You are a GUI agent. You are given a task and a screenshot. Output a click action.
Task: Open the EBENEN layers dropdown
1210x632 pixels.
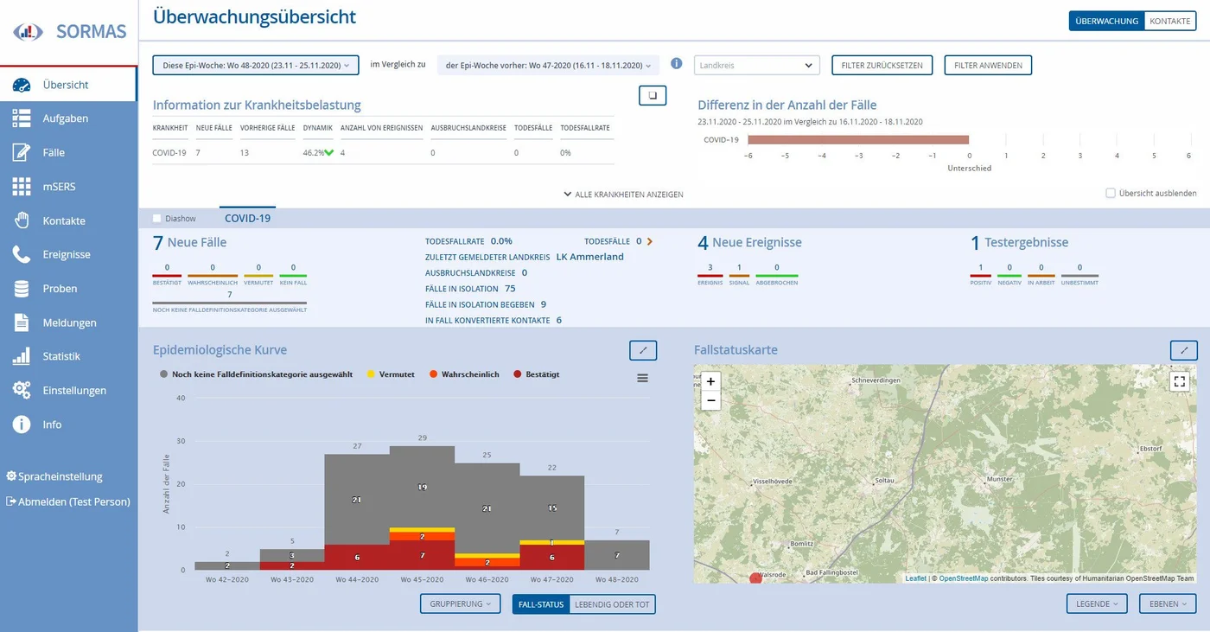click(1168, 604)
